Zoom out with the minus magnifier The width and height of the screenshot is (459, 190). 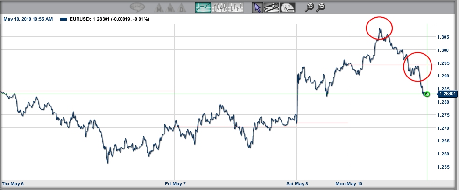321,7
